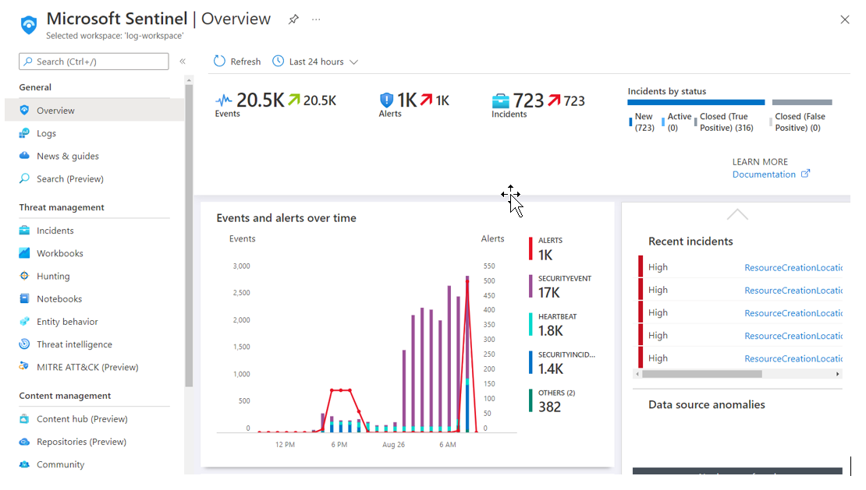866x490 pixels.
Task: Collapse the sidebar with double chevron
Action: coord(183,62)
